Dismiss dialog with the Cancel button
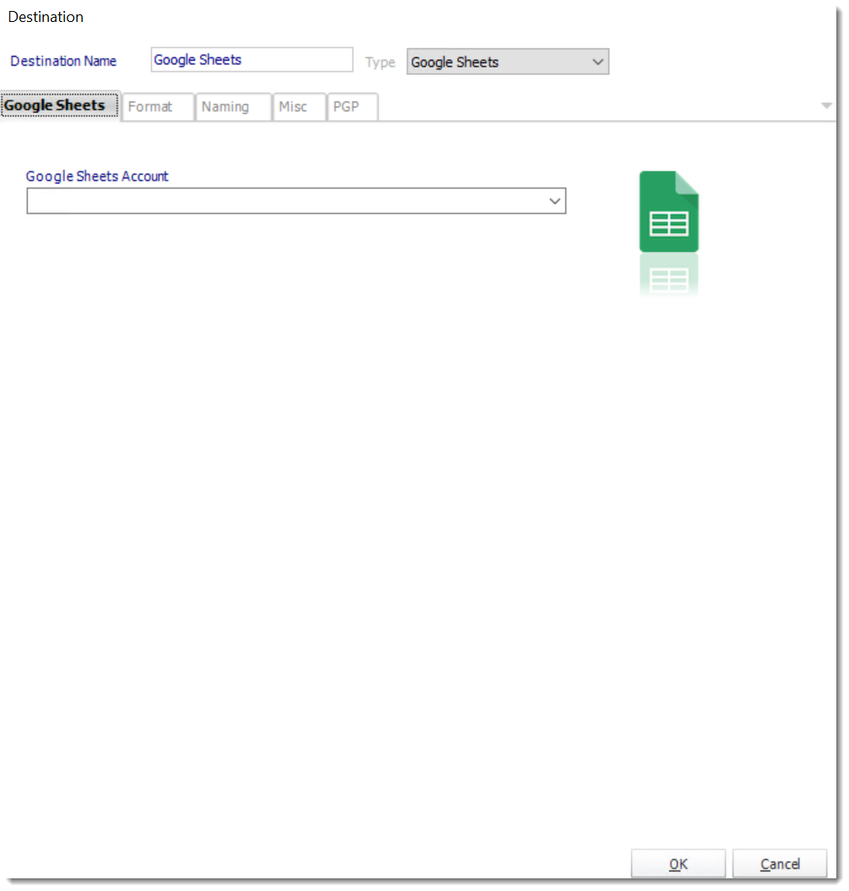Screen dimensions: 849x891 (780, 864)
